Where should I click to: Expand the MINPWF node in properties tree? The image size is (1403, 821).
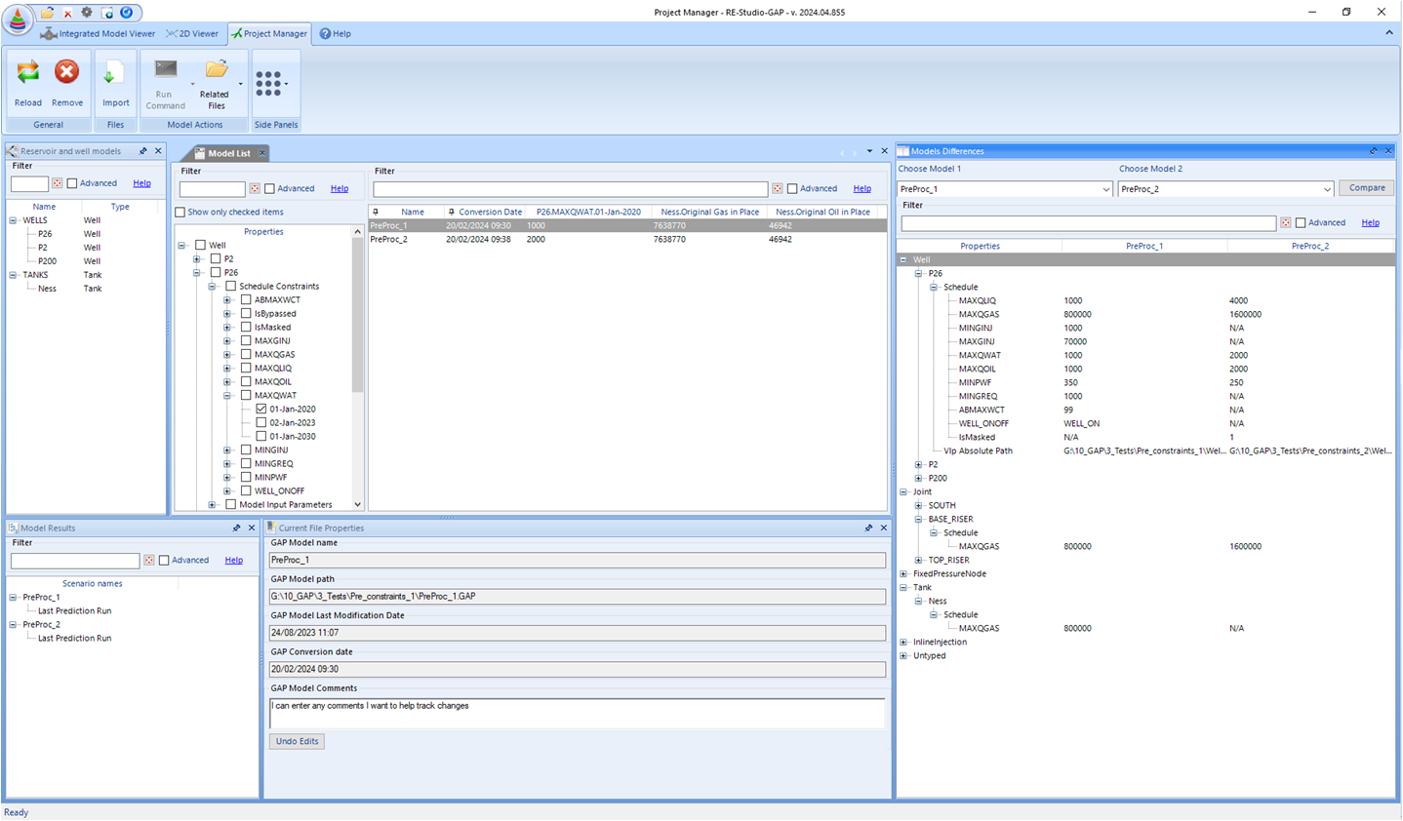pyautogui.click(x=227, y=478)
